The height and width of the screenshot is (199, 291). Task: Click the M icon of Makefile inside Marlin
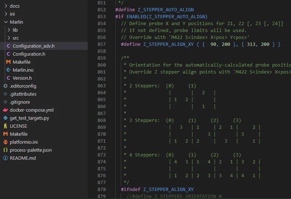[x=8, y=62]
